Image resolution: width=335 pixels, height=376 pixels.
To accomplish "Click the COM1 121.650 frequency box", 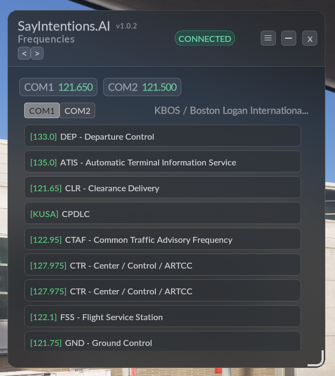I will (58, 87).
